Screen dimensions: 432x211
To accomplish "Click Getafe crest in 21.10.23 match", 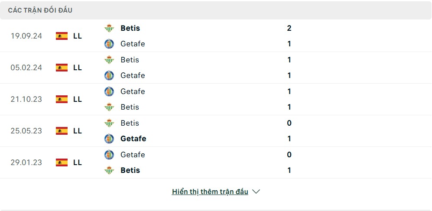I will pos(109,91).
